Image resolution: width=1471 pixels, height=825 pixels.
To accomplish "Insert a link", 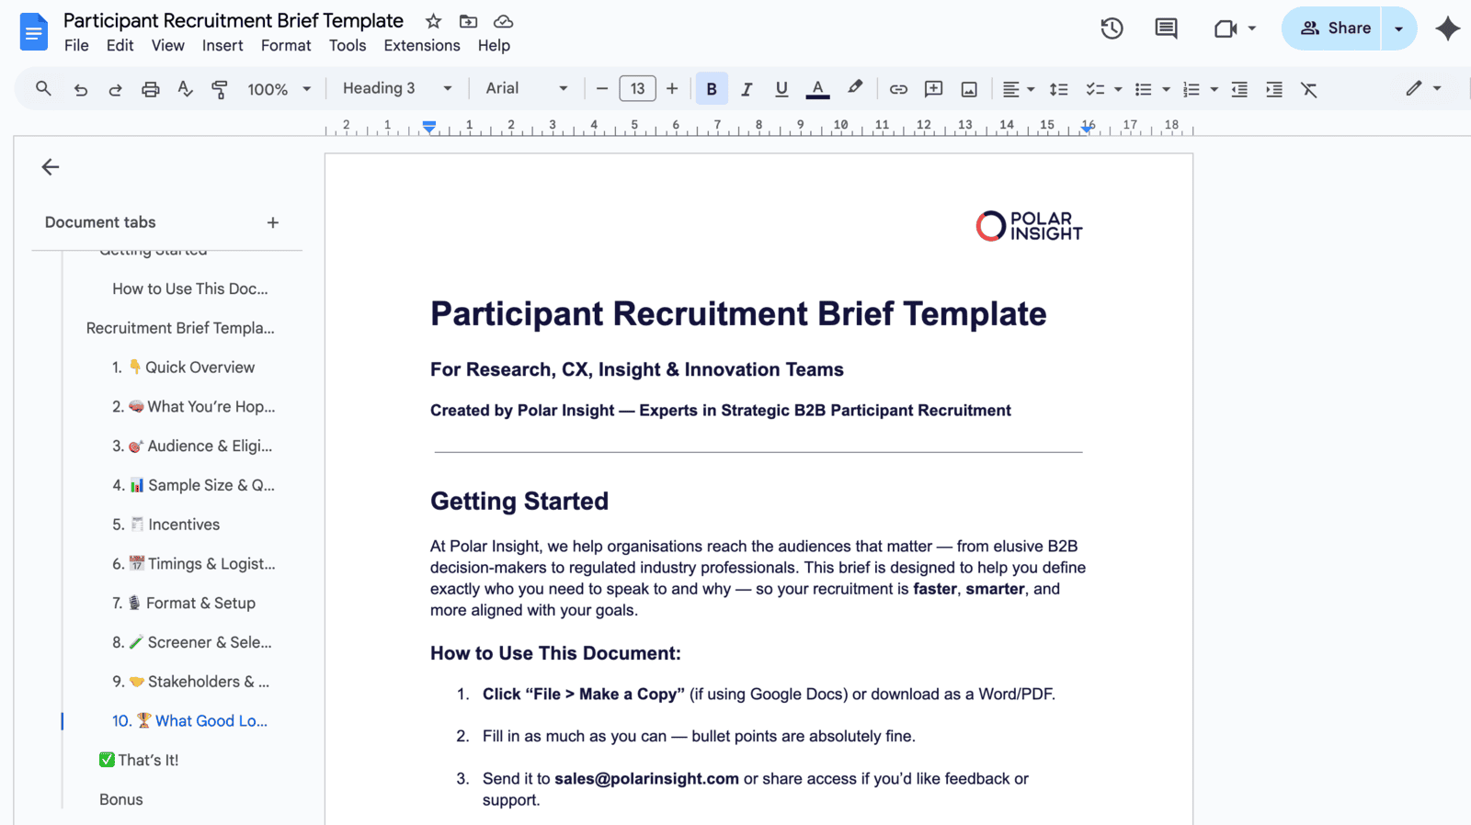I will [898, 89].
